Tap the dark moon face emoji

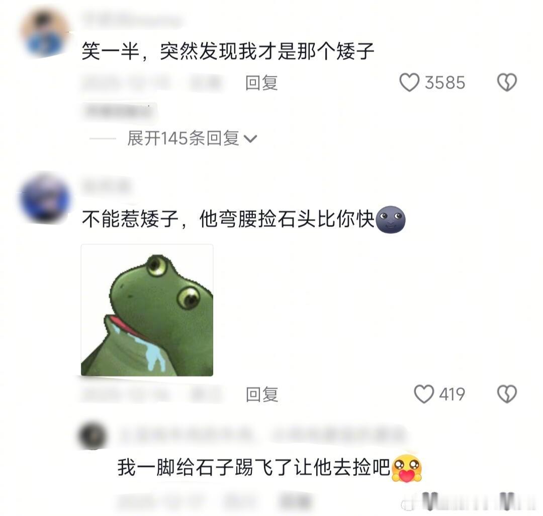point(391,219)
